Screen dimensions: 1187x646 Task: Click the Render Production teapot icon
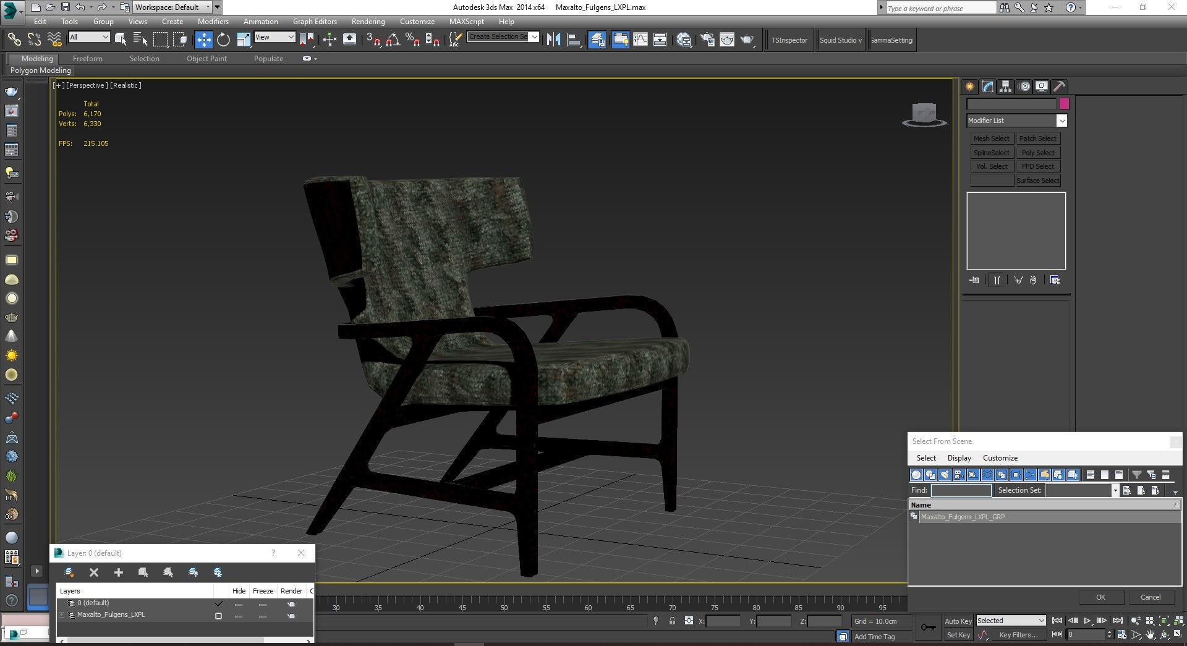point(747,40)
